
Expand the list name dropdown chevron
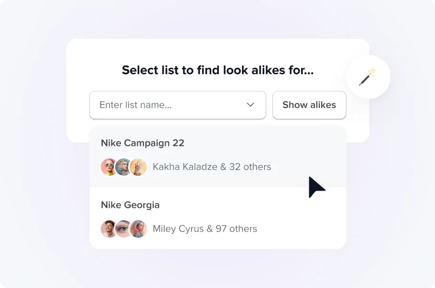250,105
